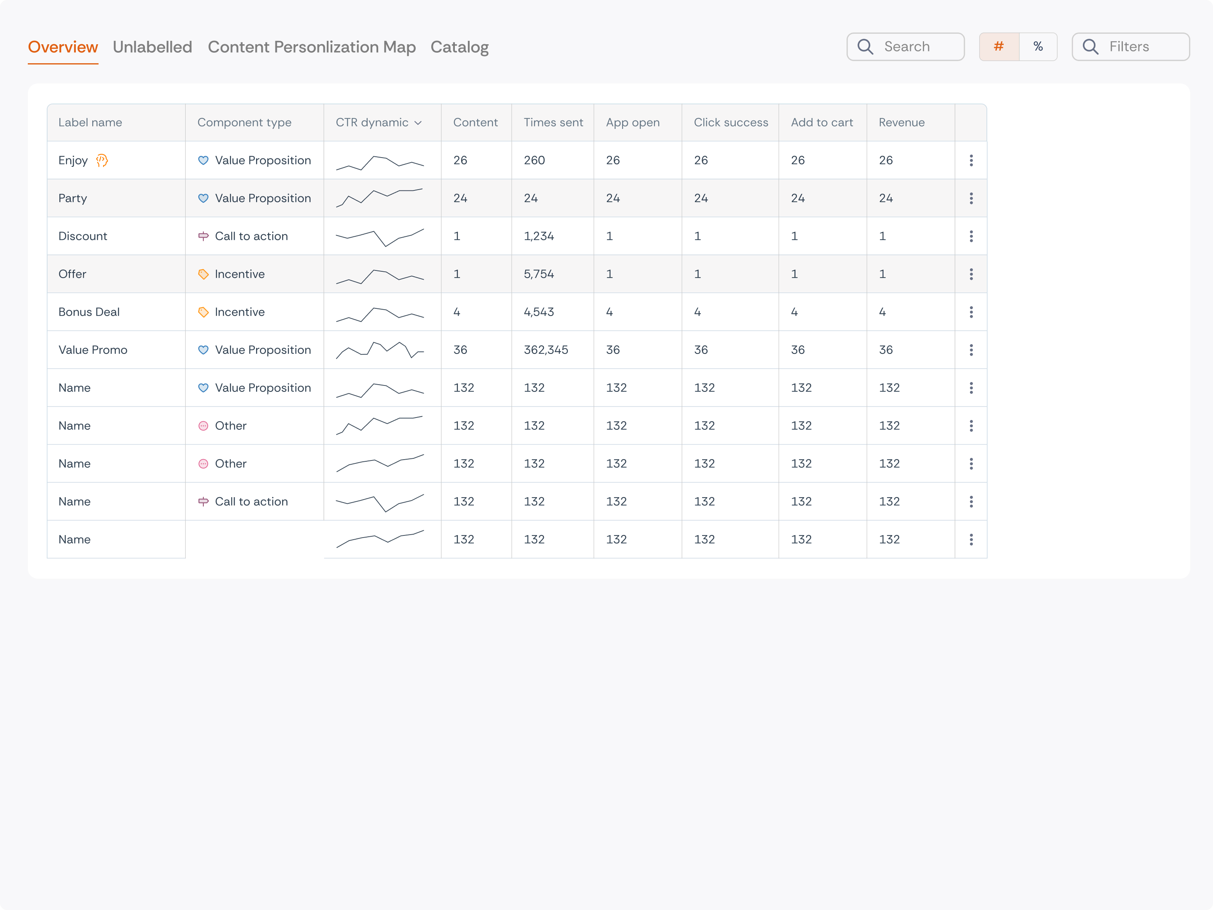Click the tag icon in Offer row

(x=203, y=274)
